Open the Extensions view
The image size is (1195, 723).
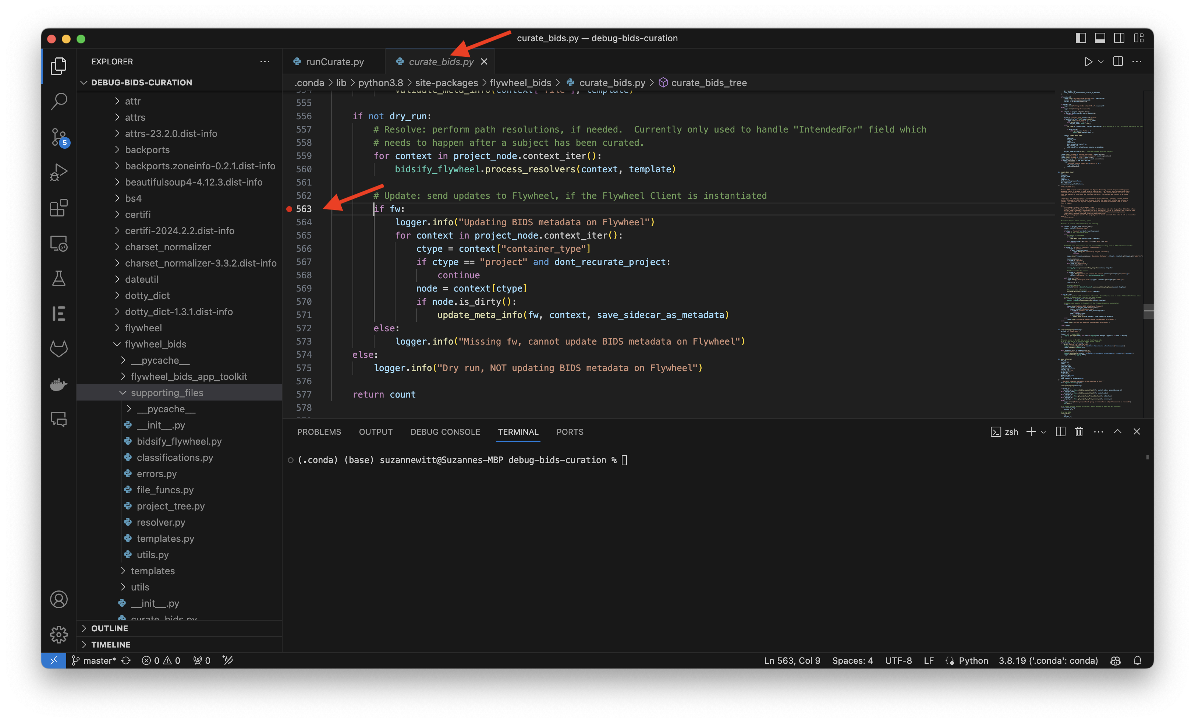click(59, 208)
